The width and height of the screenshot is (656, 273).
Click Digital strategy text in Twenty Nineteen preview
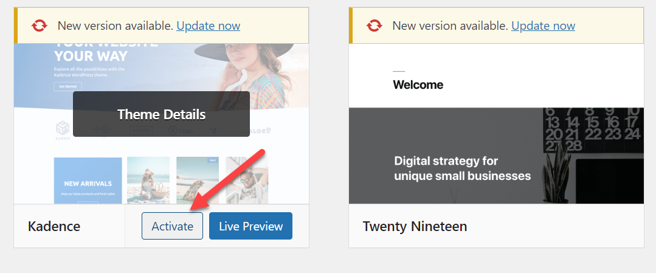[x=462, y=168]
